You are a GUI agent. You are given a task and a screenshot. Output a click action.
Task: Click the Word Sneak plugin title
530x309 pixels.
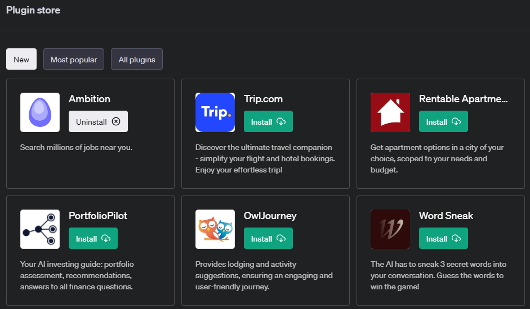tap(446, 216)
